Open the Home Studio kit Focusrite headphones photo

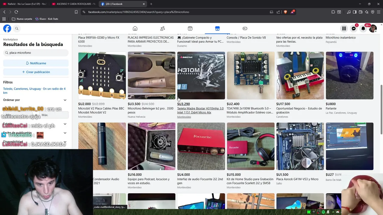tap(250, 146)
